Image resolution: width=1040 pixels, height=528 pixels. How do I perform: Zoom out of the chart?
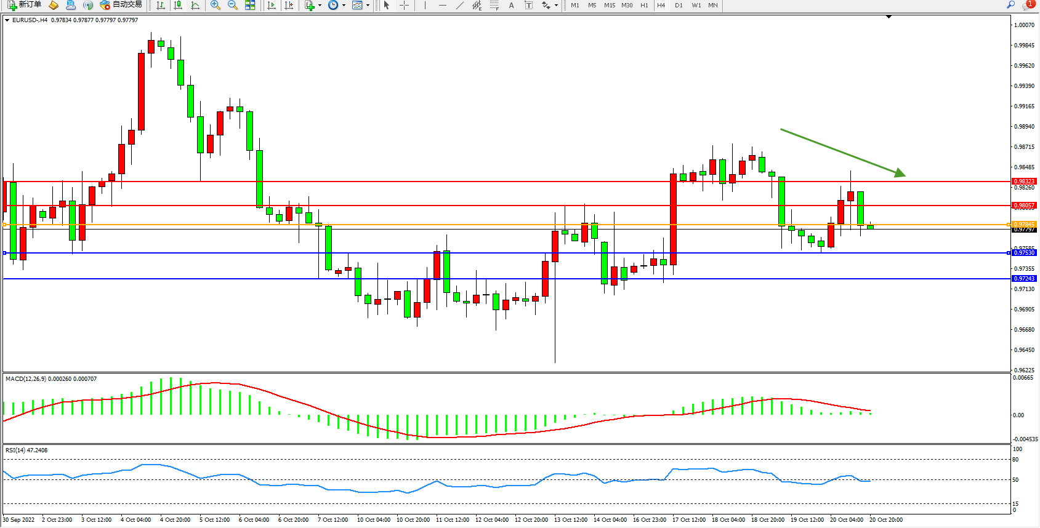pyautogui.click(x=233, y=5)
